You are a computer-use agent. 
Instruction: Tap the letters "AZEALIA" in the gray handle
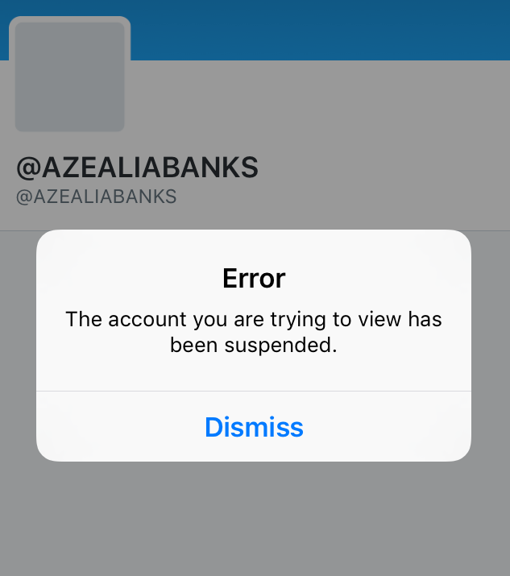(76, 197)
